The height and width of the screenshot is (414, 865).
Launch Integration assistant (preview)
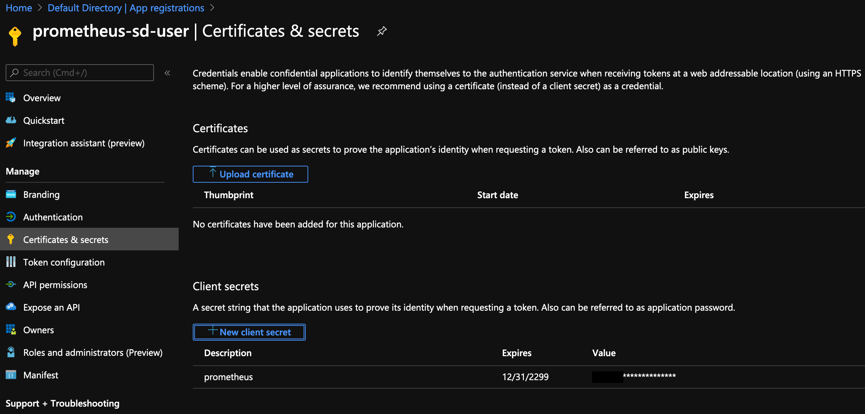point(84,143)
